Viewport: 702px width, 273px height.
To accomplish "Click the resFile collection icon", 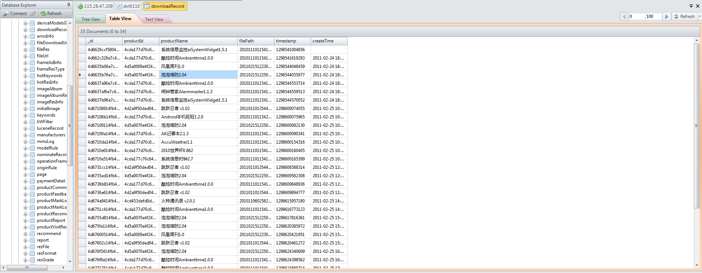I will tap(32, 247).
